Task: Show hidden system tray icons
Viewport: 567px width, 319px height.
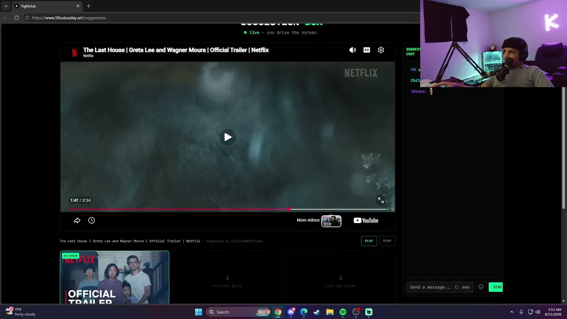Action: [x=512, y=312]
